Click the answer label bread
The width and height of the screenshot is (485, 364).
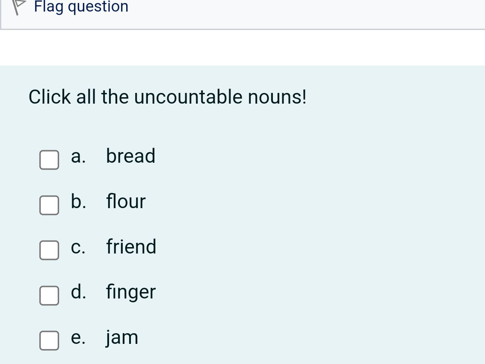coord(130,156)
